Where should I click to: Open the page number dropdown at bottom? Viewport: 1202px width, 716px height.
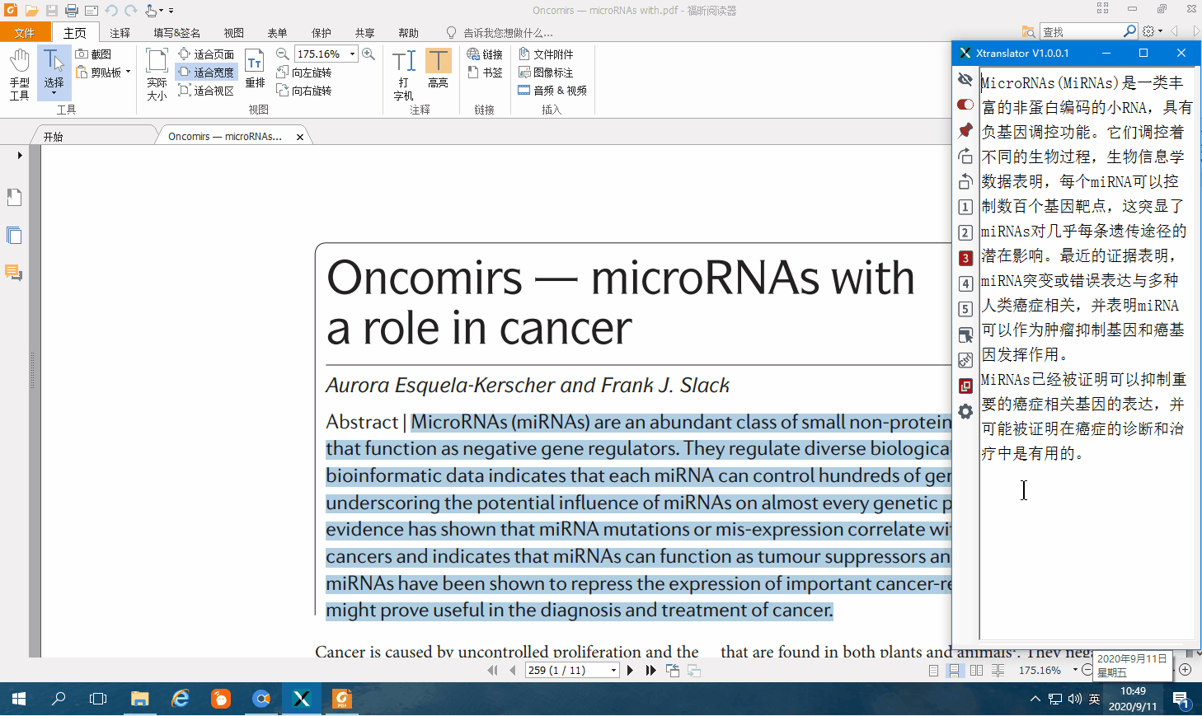point(613,671)
